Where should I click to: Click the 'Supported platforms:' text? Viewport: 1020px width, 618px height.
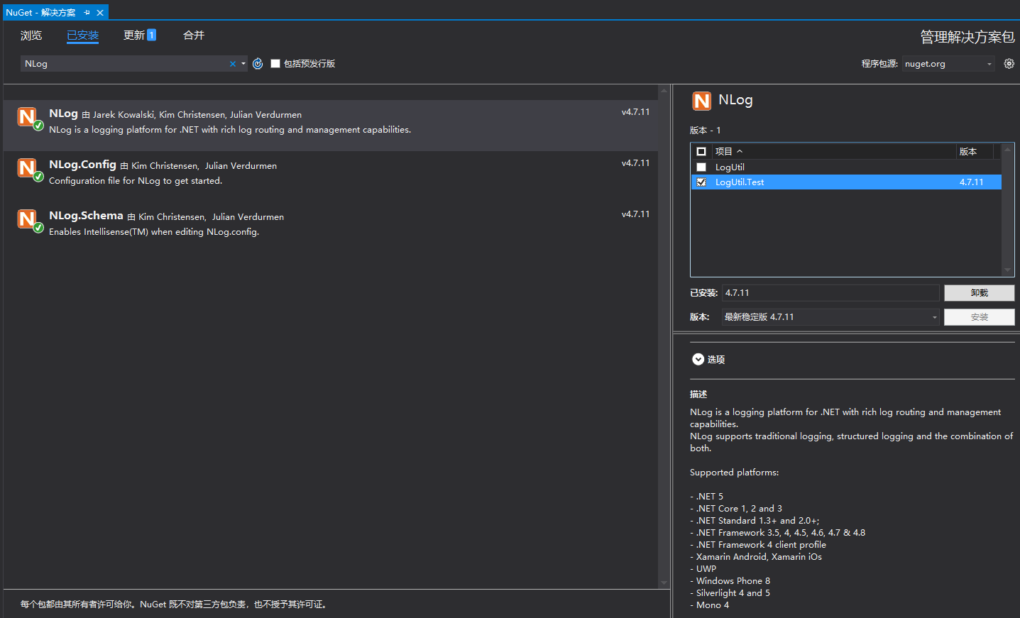[734, 473]
